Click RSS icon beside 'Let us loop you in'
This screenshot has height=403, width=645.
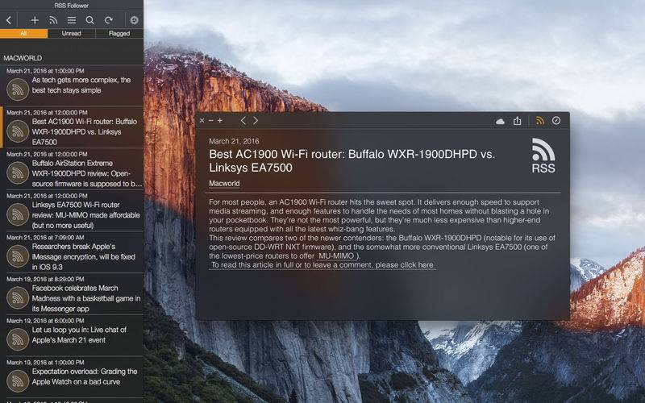pyautogui.click(x=18, y=339)
